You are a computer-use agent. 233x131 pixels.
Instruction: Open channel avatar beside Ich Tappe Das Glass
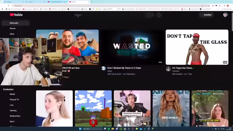tap(168, 69)
